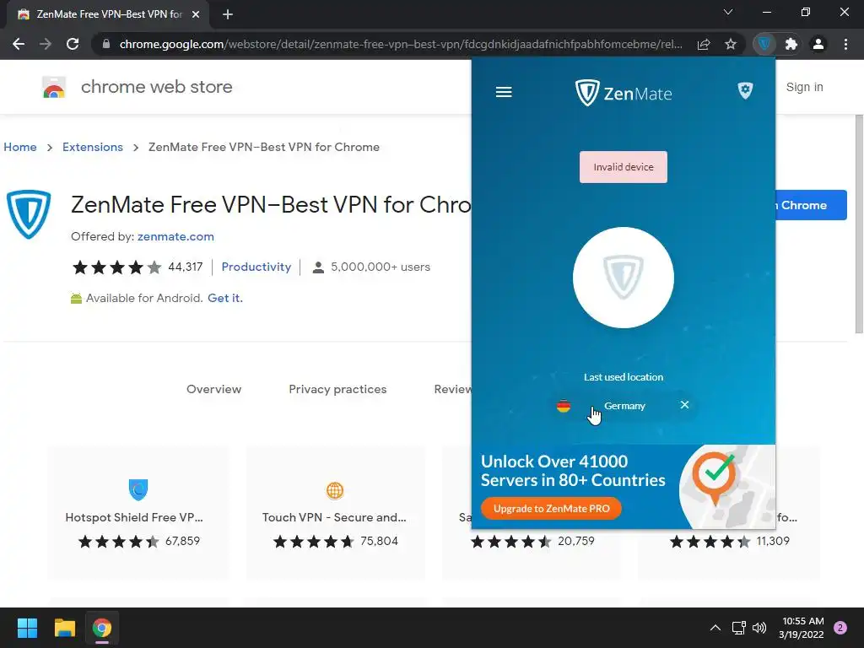The height and width of the screenshot is (648, 864).
Task: Open notifications badge in taskbar
Action: (x=840, y=628)
